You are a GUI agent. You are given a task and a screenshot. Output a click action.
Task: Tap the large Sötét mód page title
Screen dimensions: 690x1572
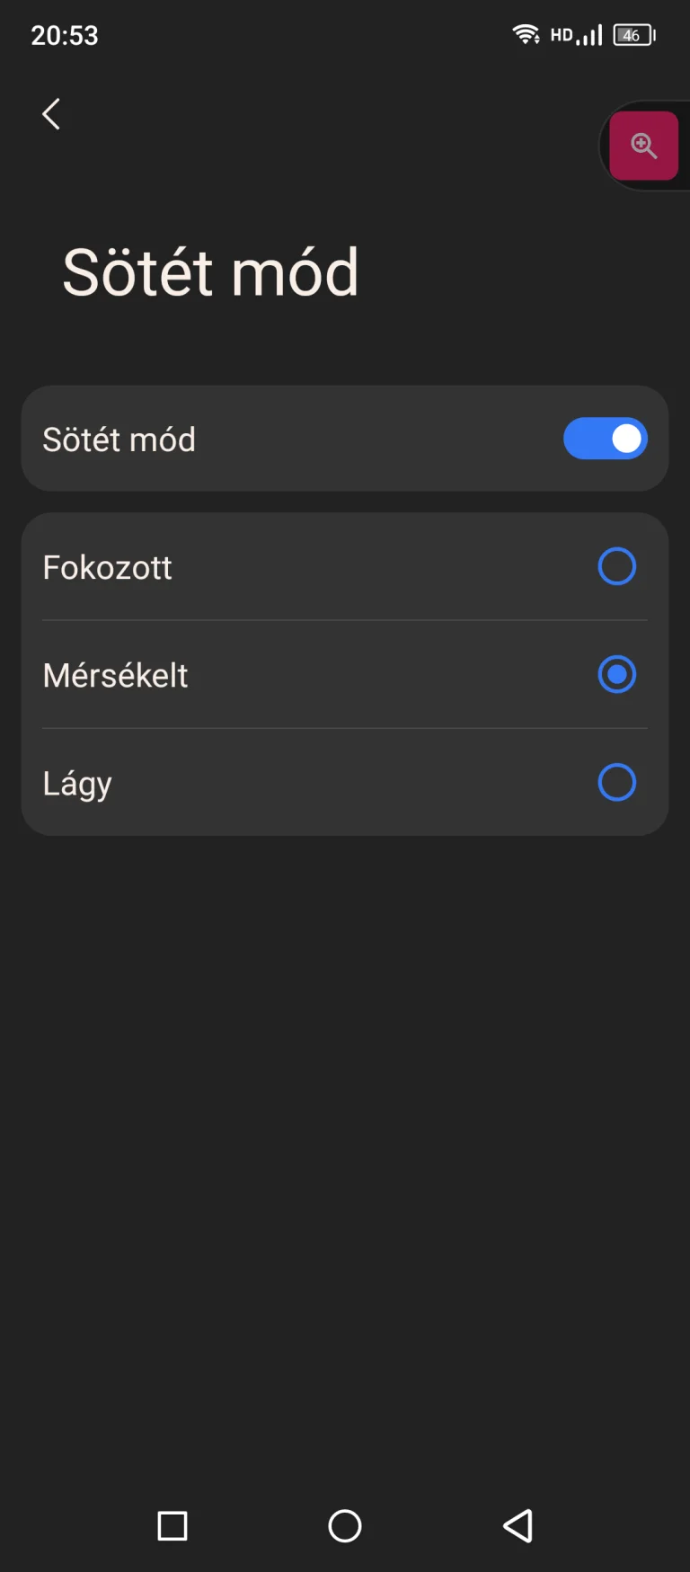(210, 271)
